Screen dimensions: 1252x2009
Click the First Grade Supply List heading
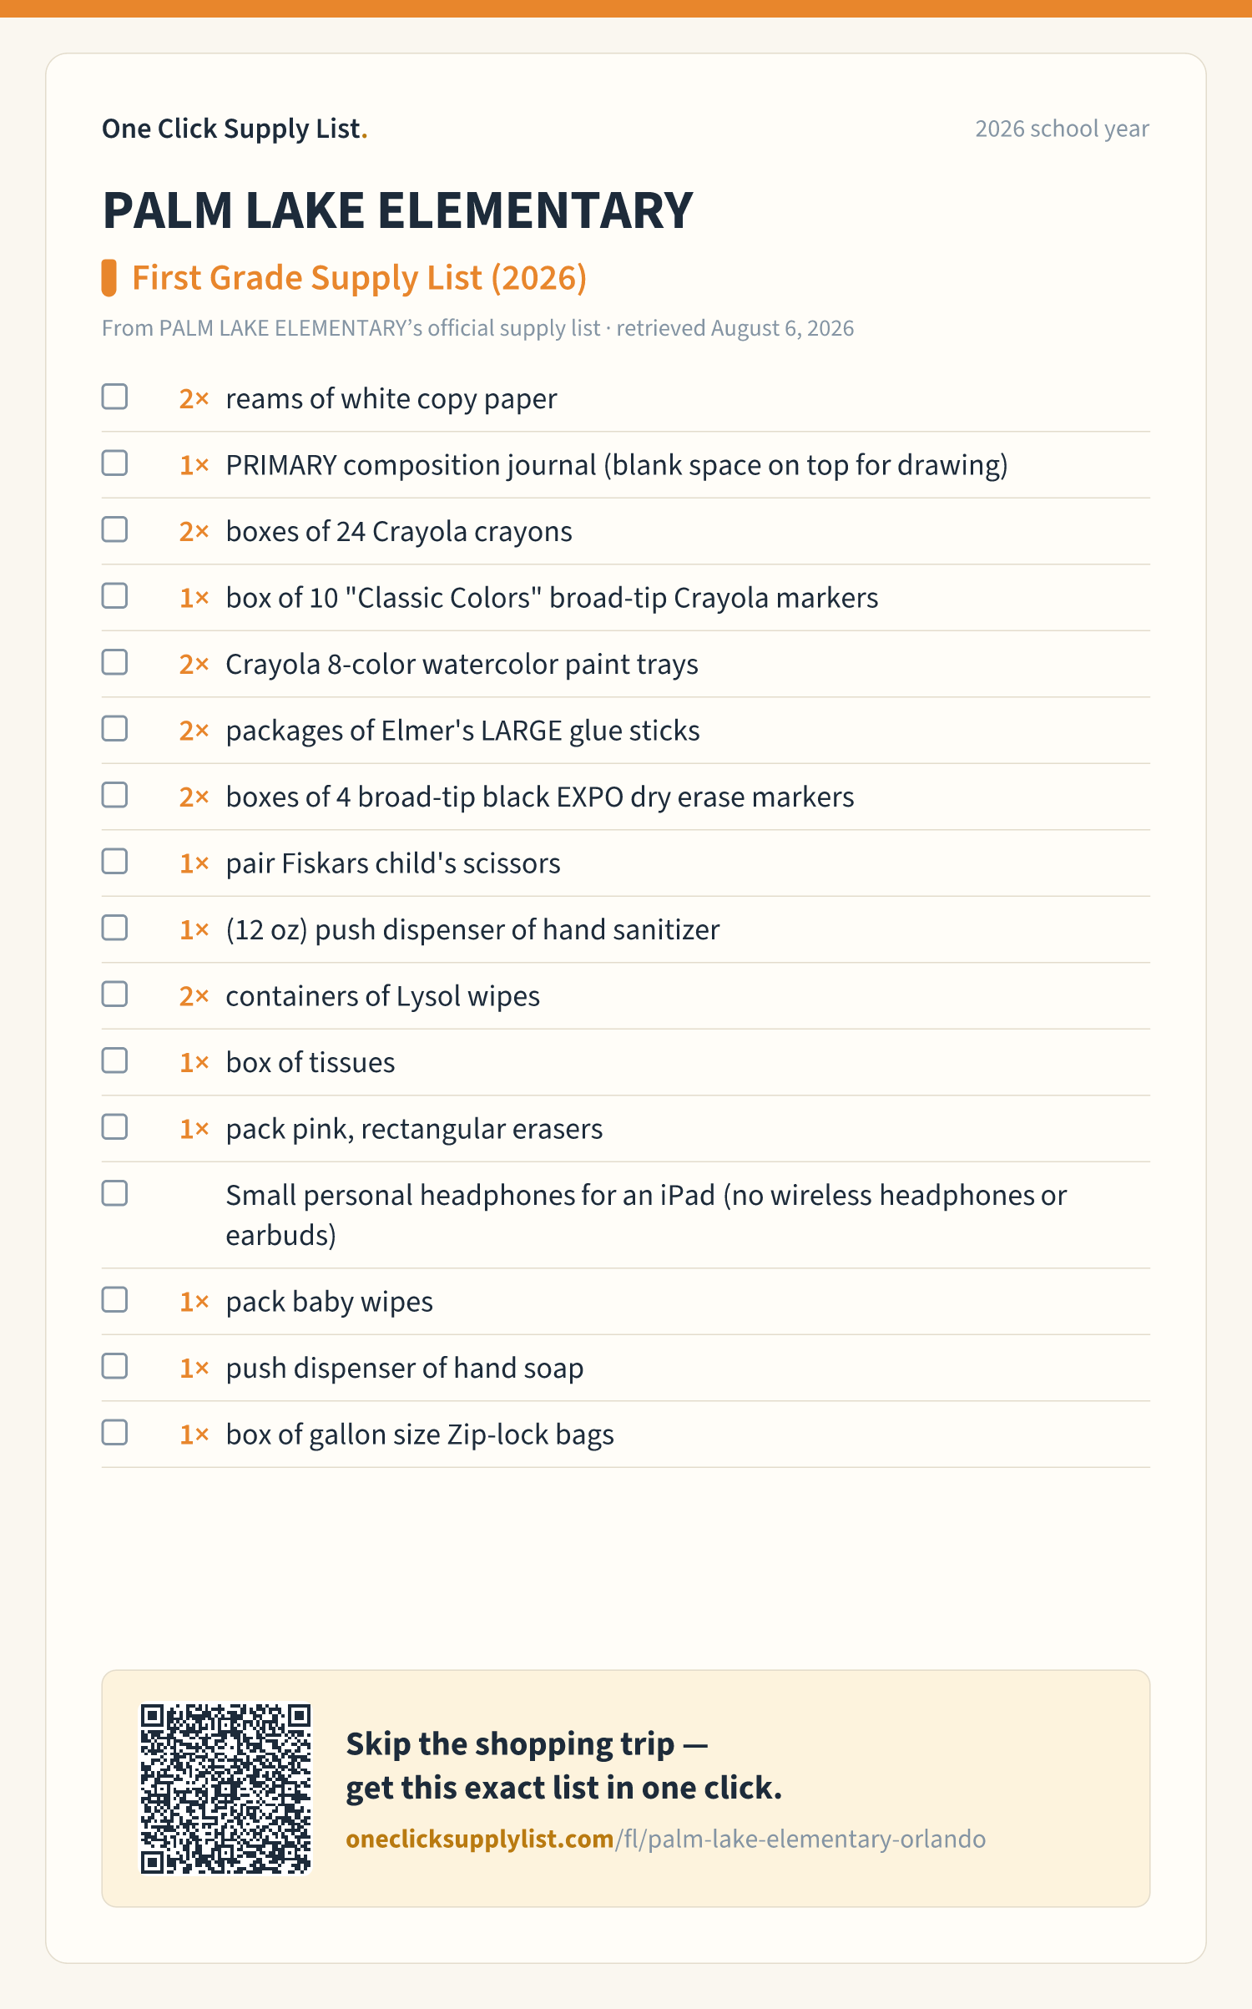tap(360, 277)
